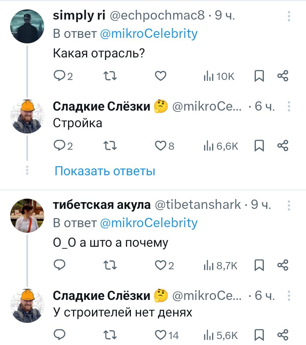Share the "Какая отрасль?" tweet
Screen dimensions: 306x345
pos(283,76)
